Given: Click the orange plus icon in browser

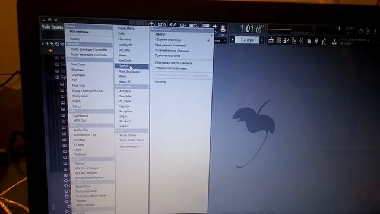Looking at the screenshot, I should [x=50, y=51].
